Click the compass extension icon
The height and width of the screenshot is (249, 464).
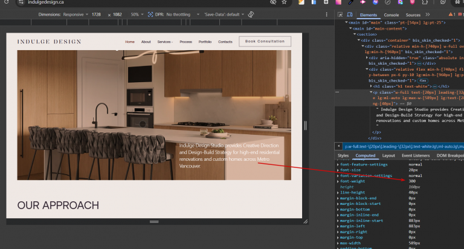coord(387,2)
